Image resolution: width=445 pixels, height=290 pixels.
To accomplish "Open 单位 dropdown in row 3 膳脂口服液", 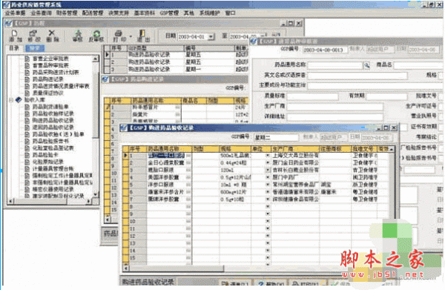I will click(268, 171).
